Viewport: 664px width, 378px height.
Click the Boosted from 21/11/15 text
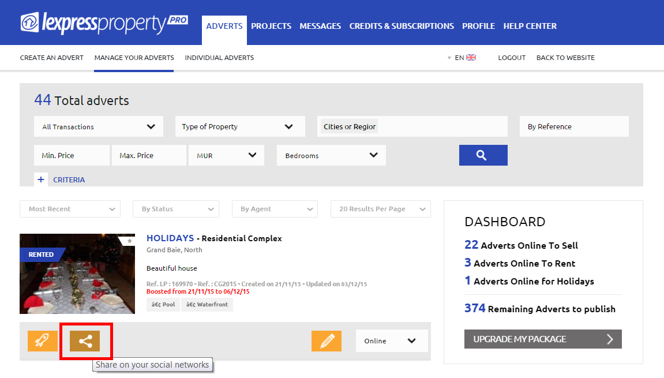[x=198, y=291]
